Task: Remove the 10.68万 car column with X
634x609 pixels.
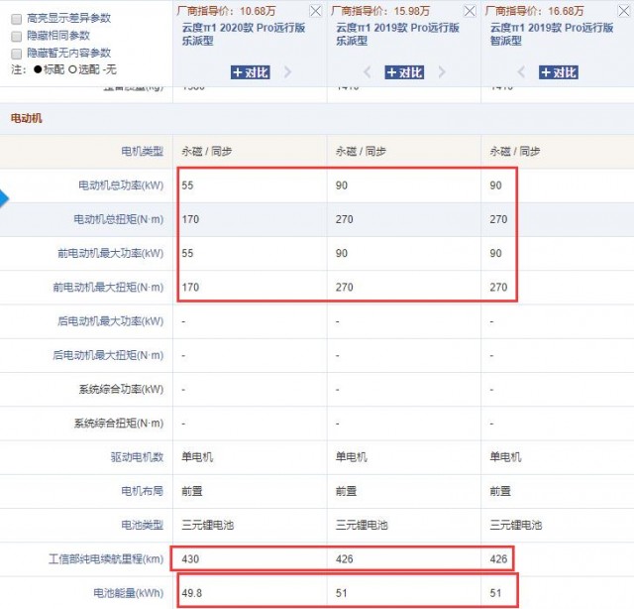Action: pos(315,11)
